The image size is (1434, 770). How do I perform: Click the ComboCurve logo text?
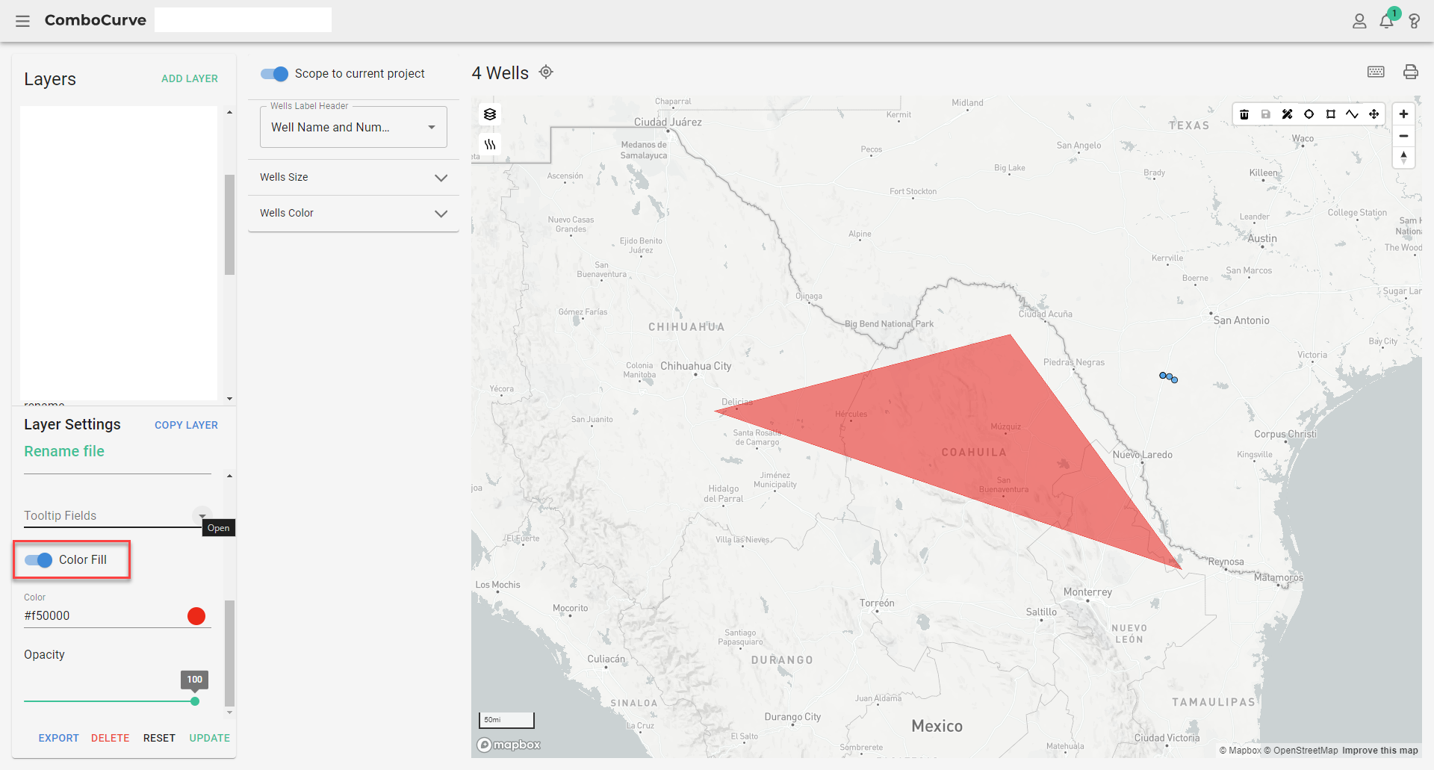coord(96,20)
